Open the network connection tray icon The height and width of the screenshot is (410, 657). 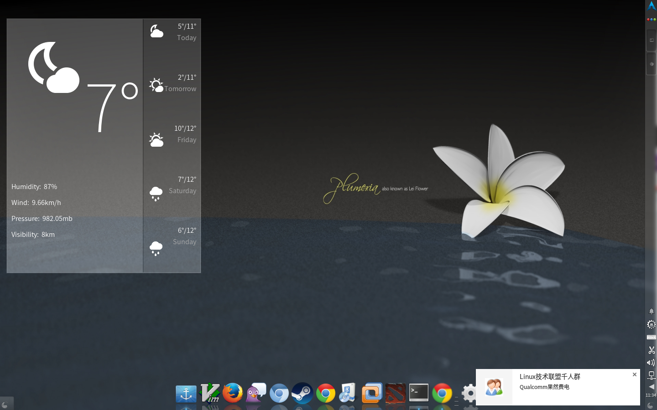coord(652,375)
